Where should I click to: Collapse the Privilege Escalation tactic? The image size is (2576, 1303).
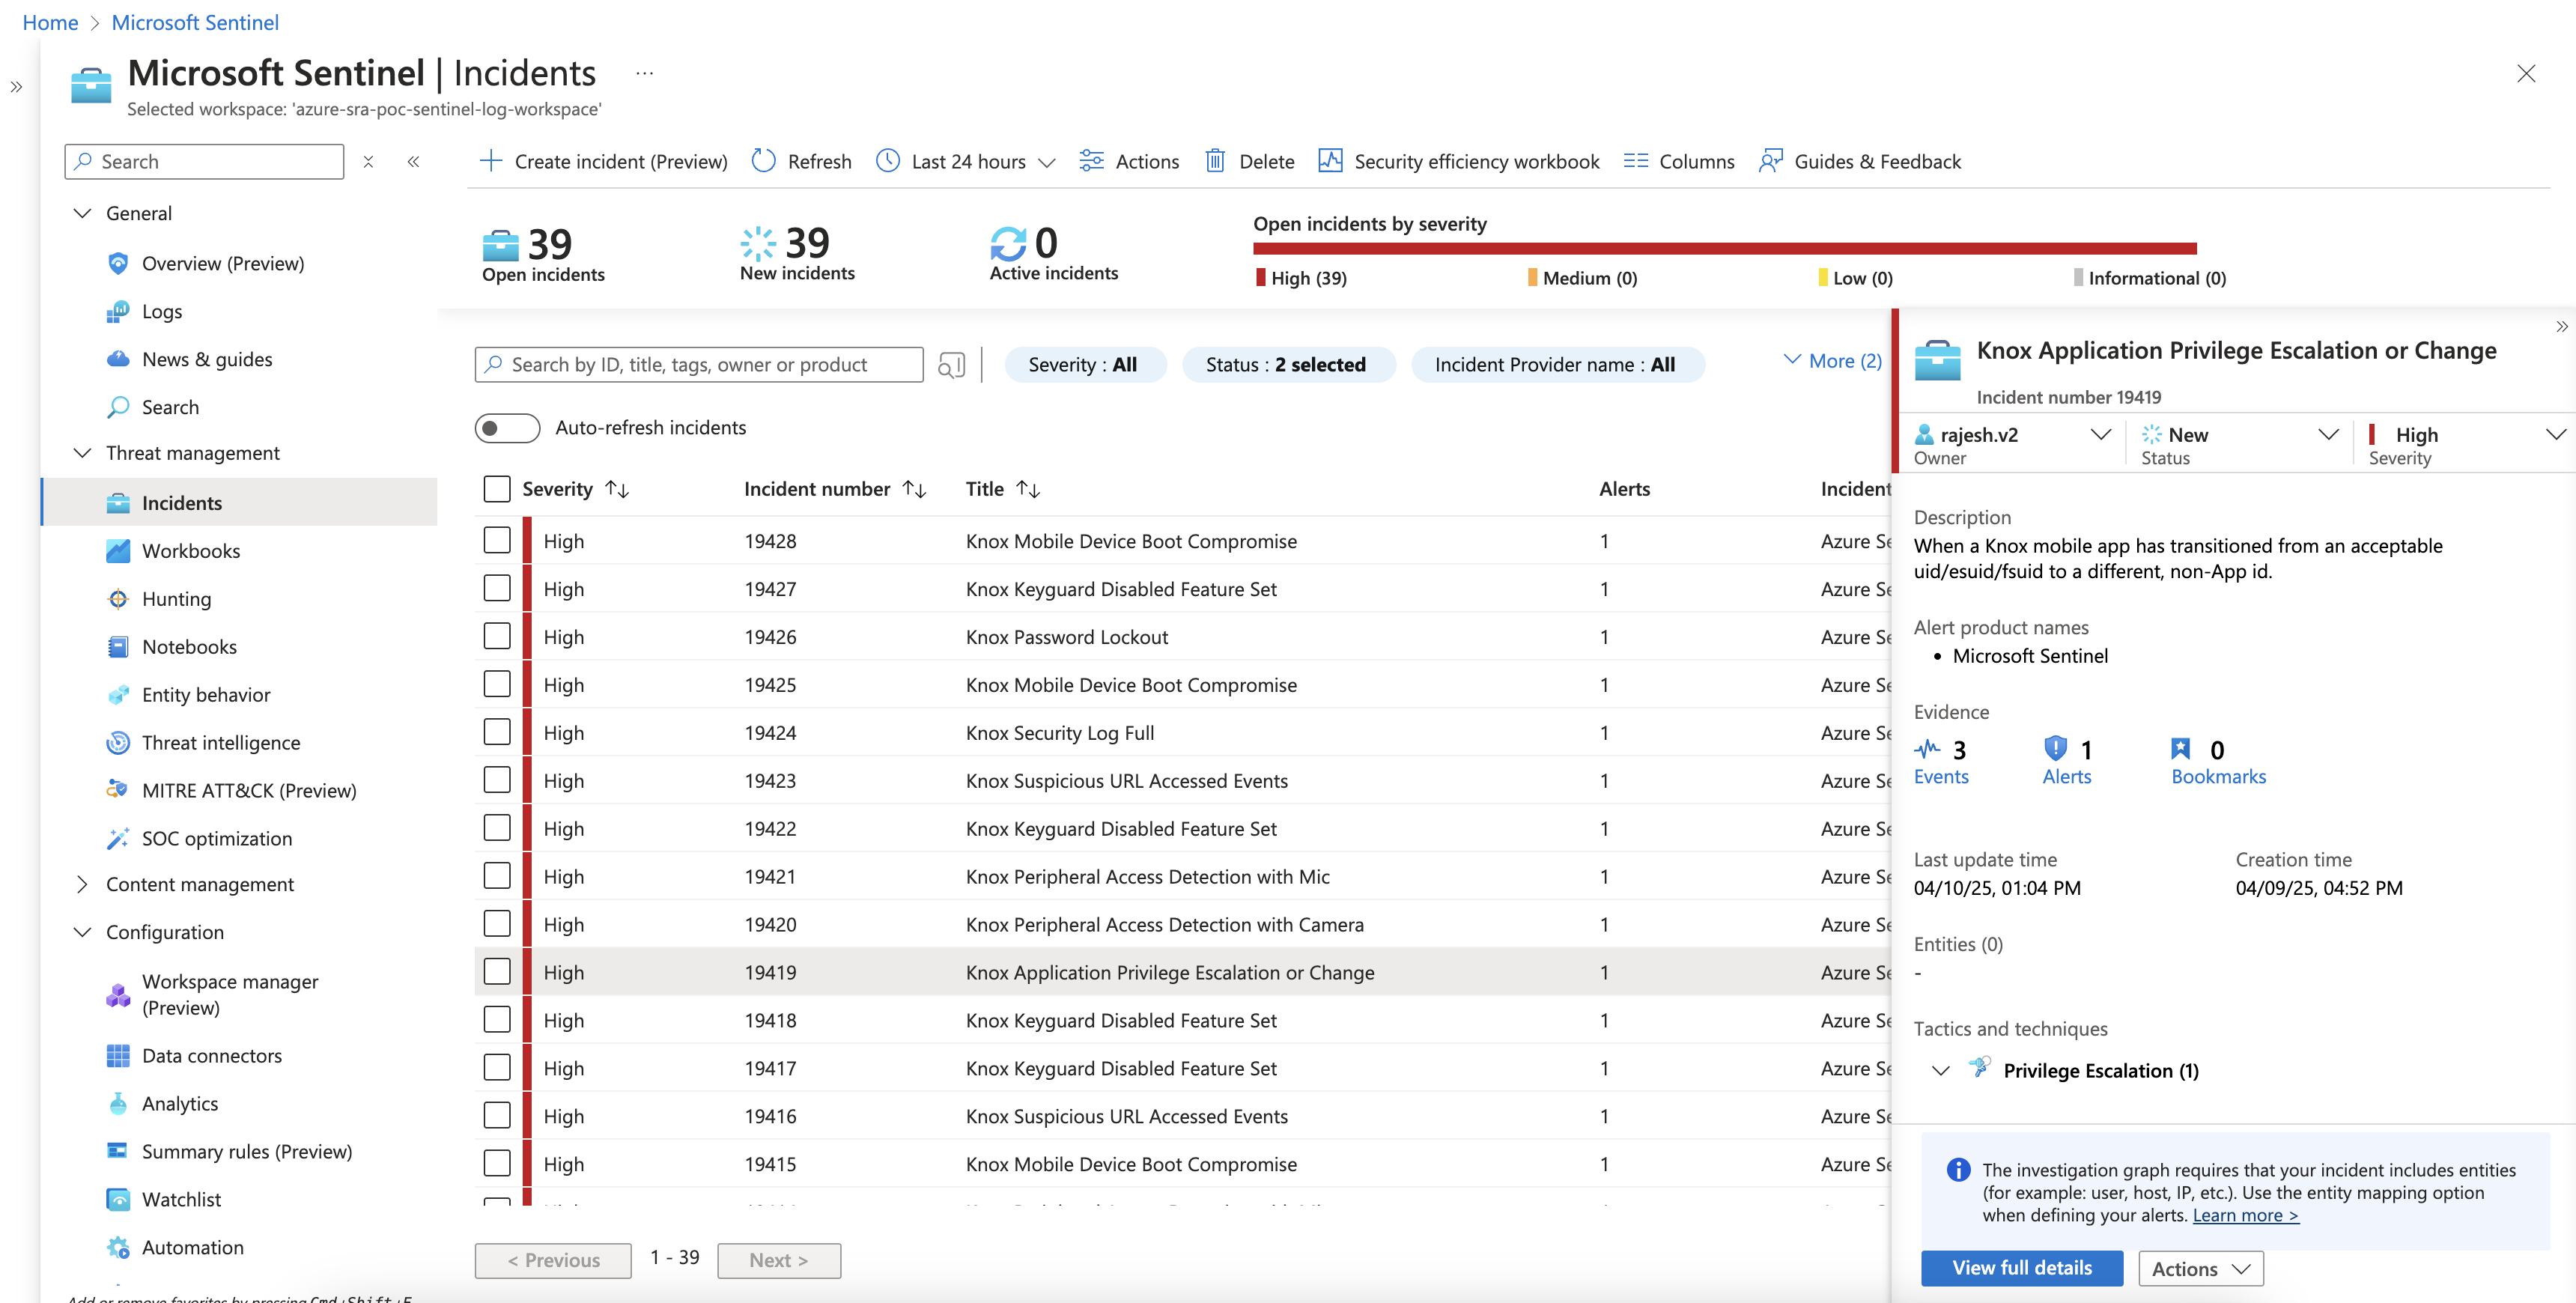tap(1941, 1070)
